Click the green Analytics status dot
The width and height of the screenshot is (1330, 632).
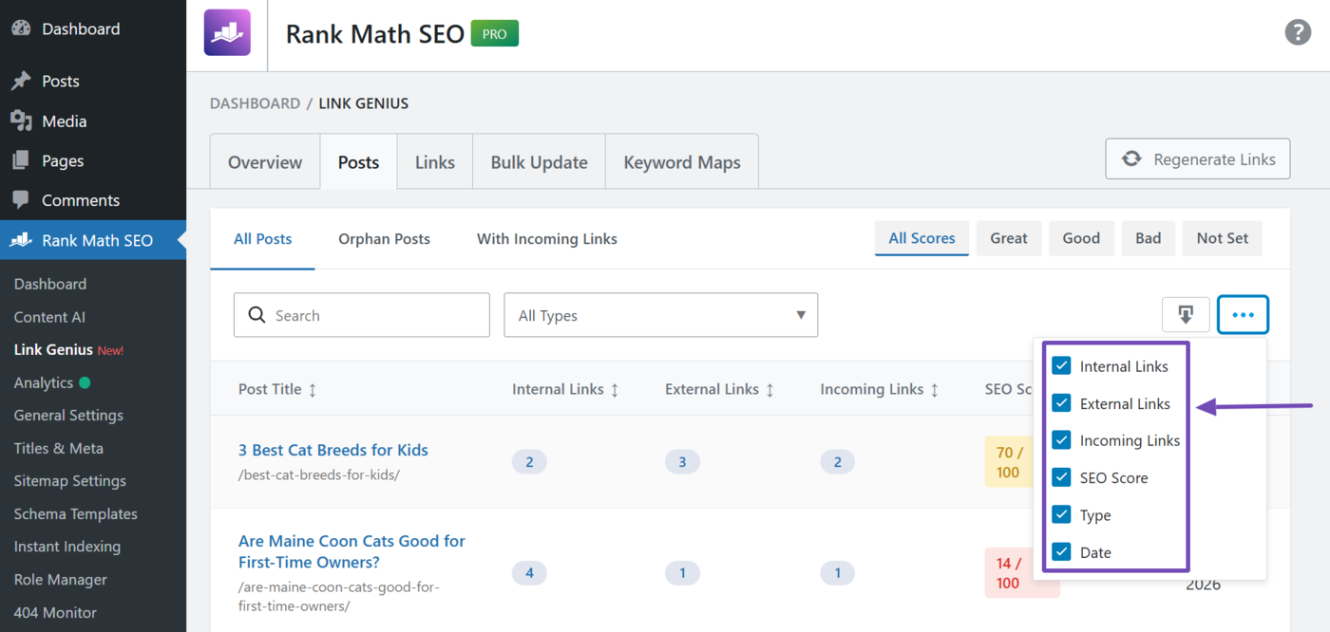(x=85, y=382)
